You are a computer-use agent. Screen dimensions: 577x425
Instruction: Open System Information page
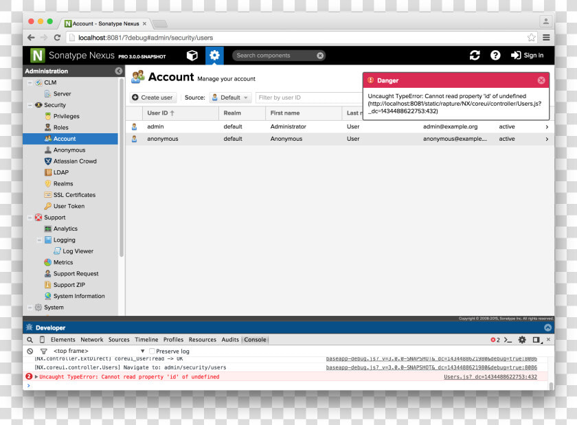pyautogui.click(x=74, y=296)
